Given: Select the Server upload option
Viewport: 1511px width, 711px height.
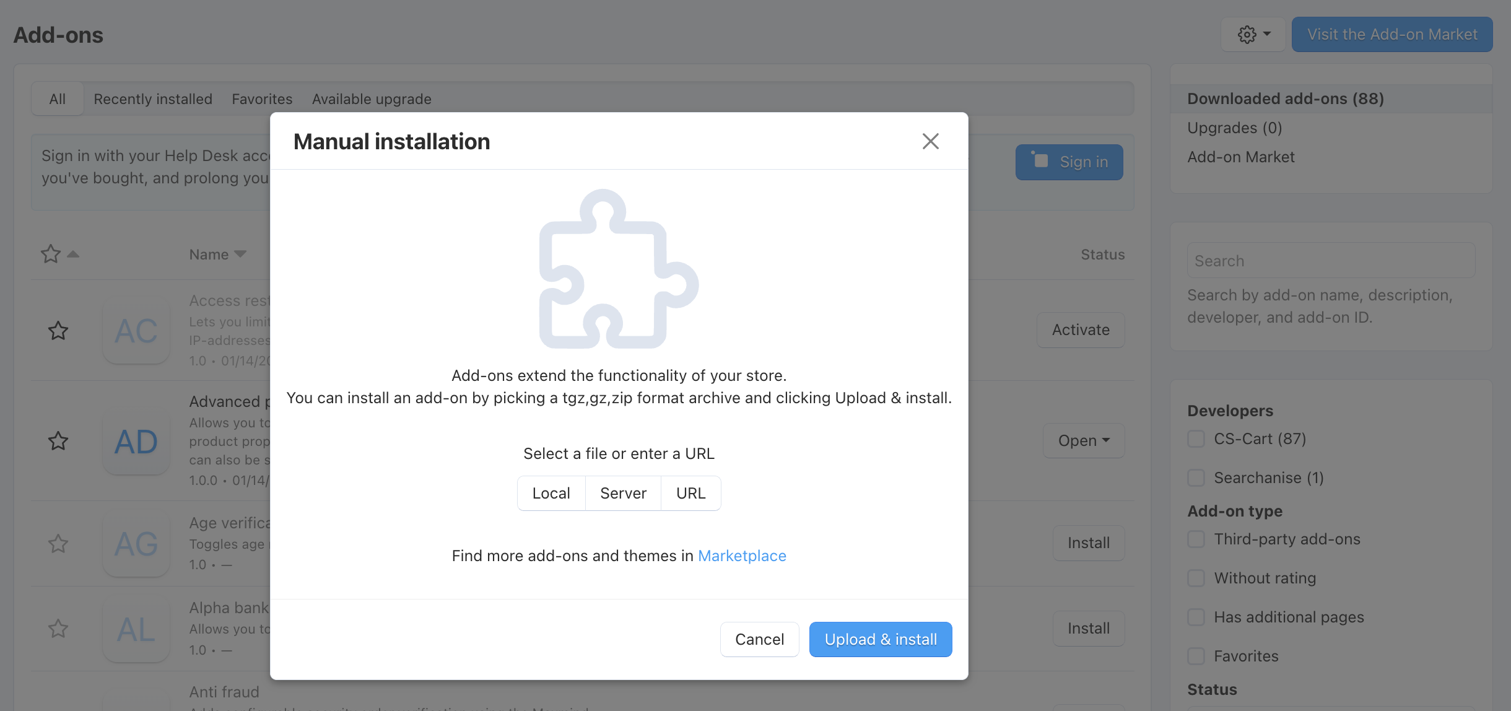Looking at the screenshot, I should pyautogui.click(x=623, y=493).
